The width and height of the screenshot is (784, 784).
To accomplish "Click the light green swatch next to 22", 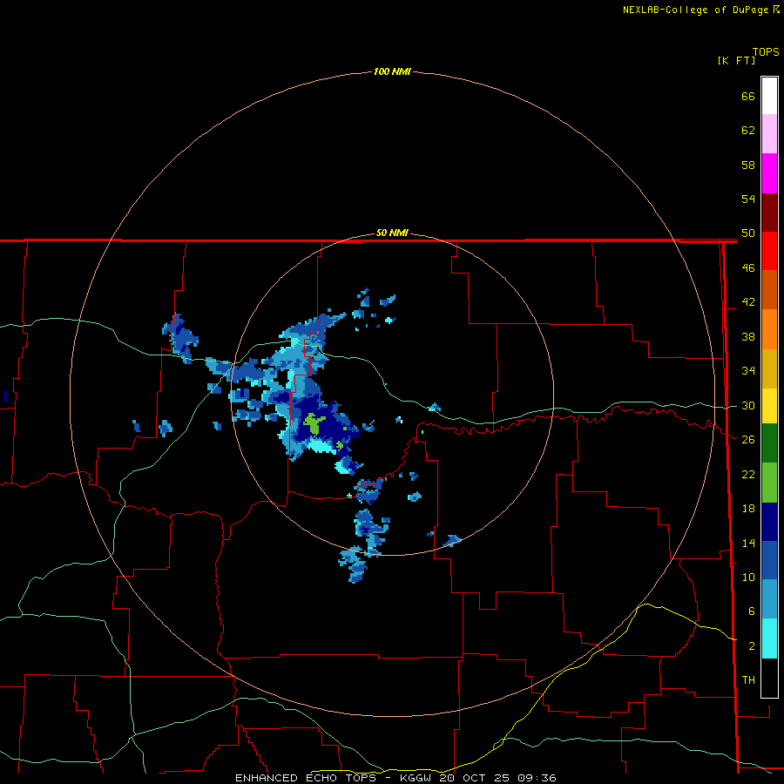I will pyautogui.click(x=769, y=482).
